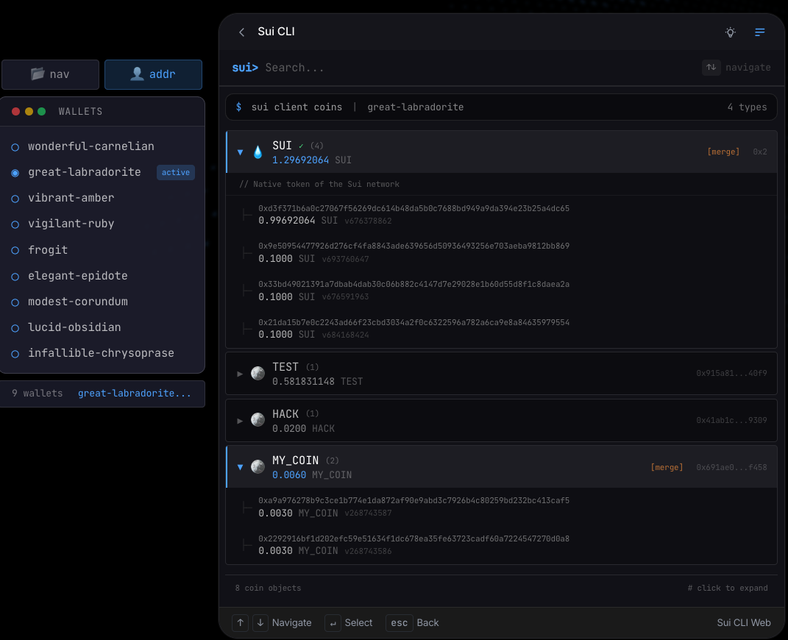The image size is (788, 640).
Task: Open the filter icon beside the lightbulb
Action: click(760, 32)
